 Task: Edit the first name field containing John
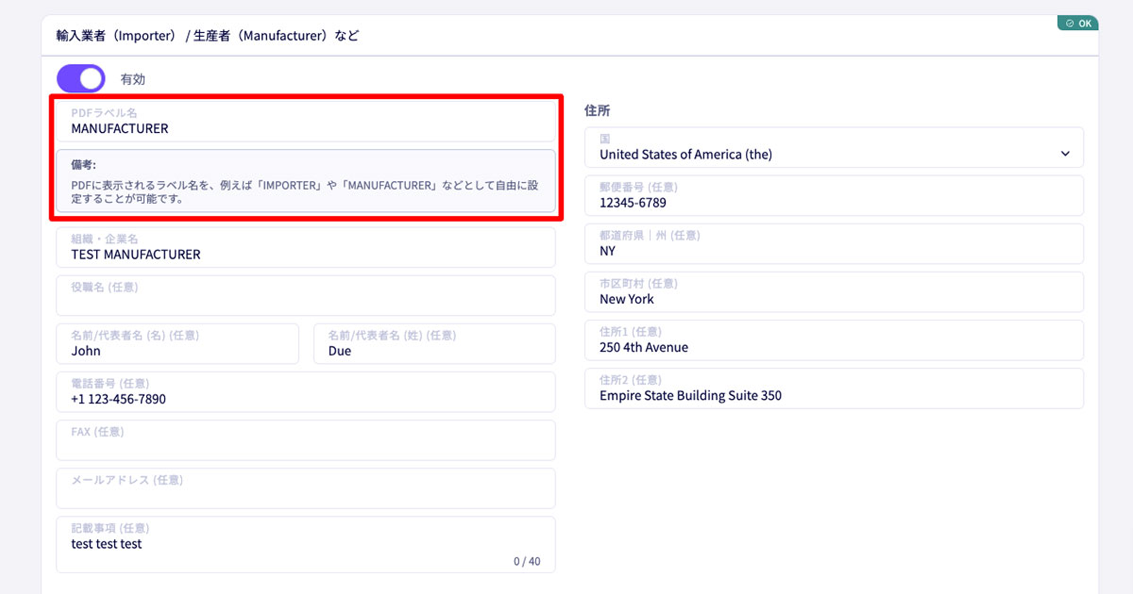[178, 343]
